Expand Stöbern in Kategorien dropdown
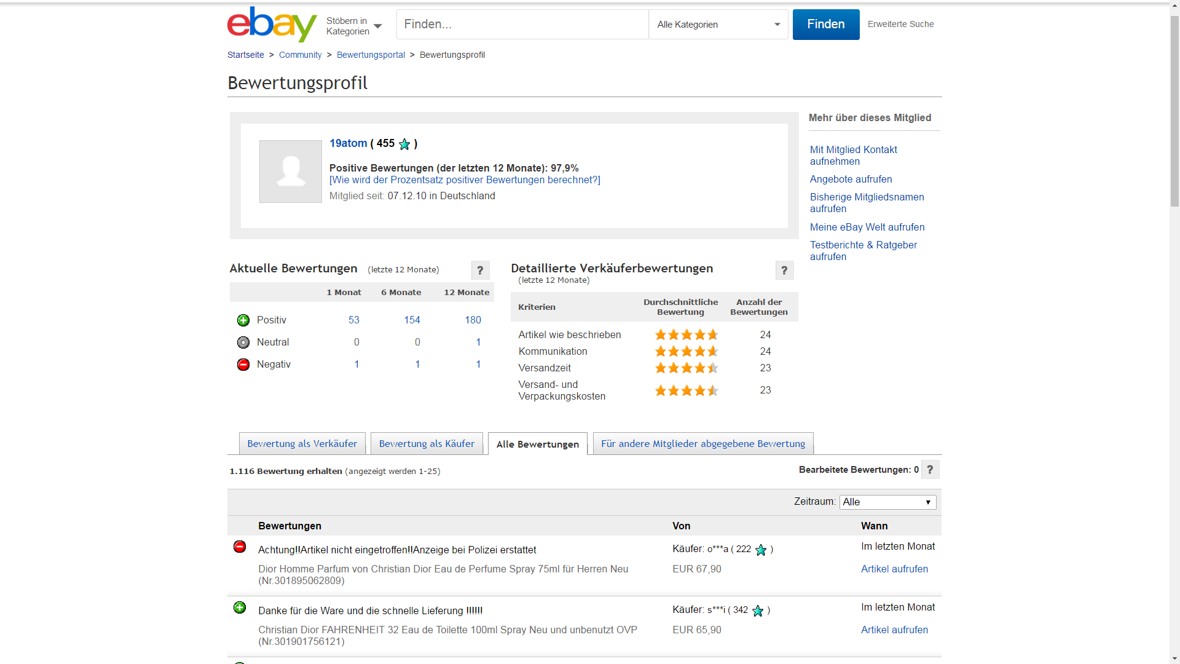The width and height of the screenshot is (1180, 664). (354, 26)
